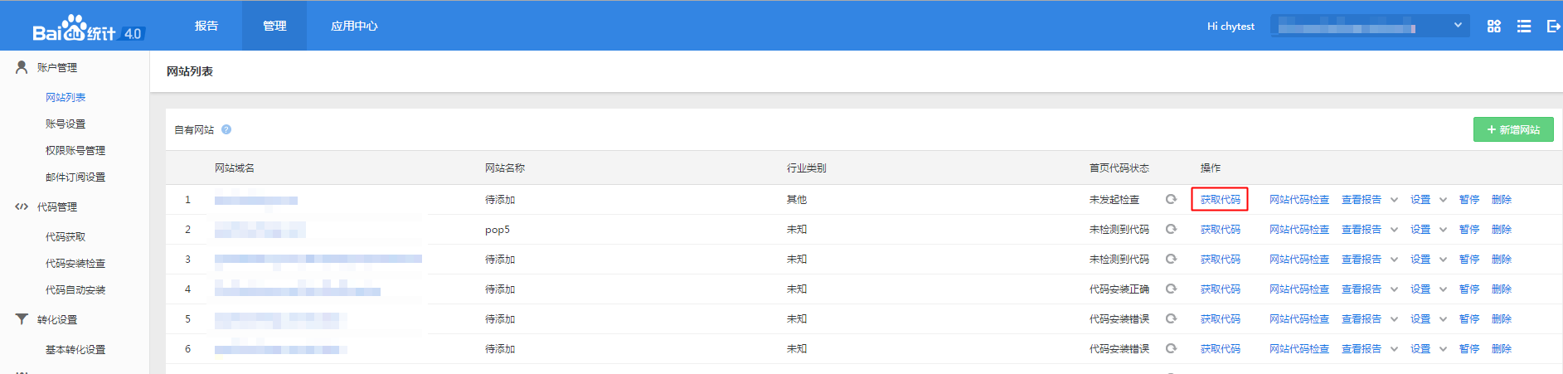Click 获取代码 link in row 1
The width and height of the screenshot is (1563, 374).
click(1220, 200)
